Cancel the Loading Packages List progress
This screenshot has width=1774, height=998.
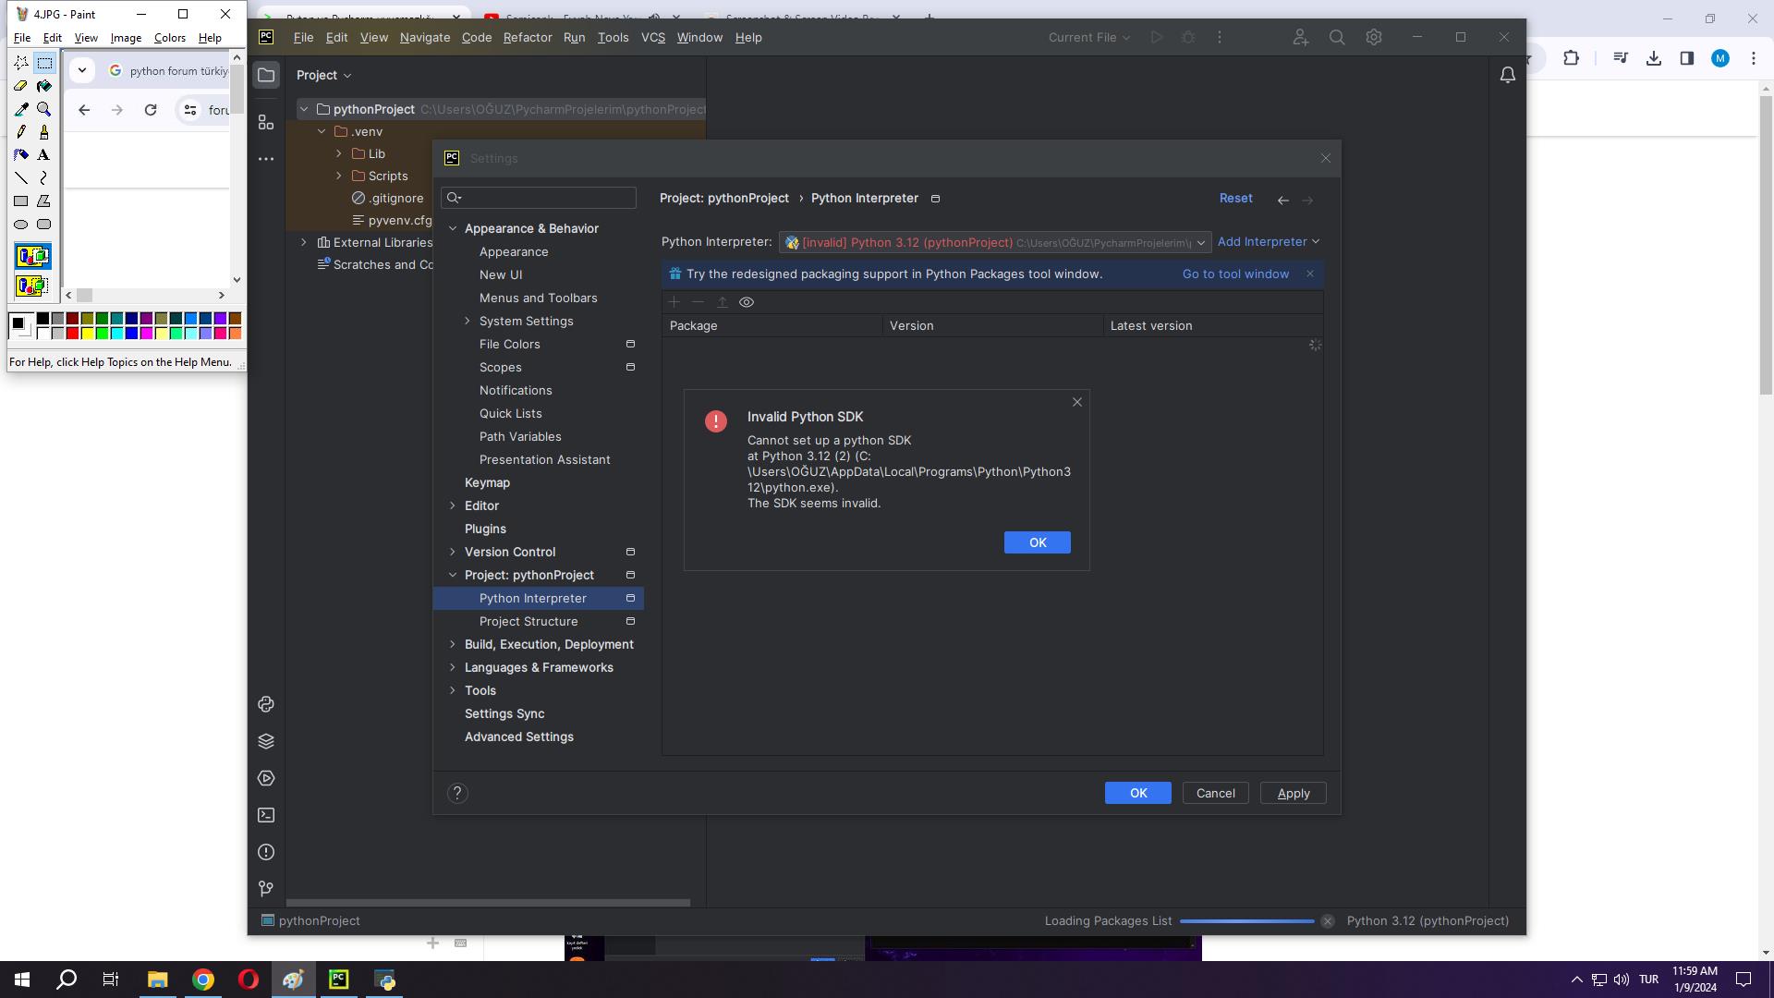1327,921
